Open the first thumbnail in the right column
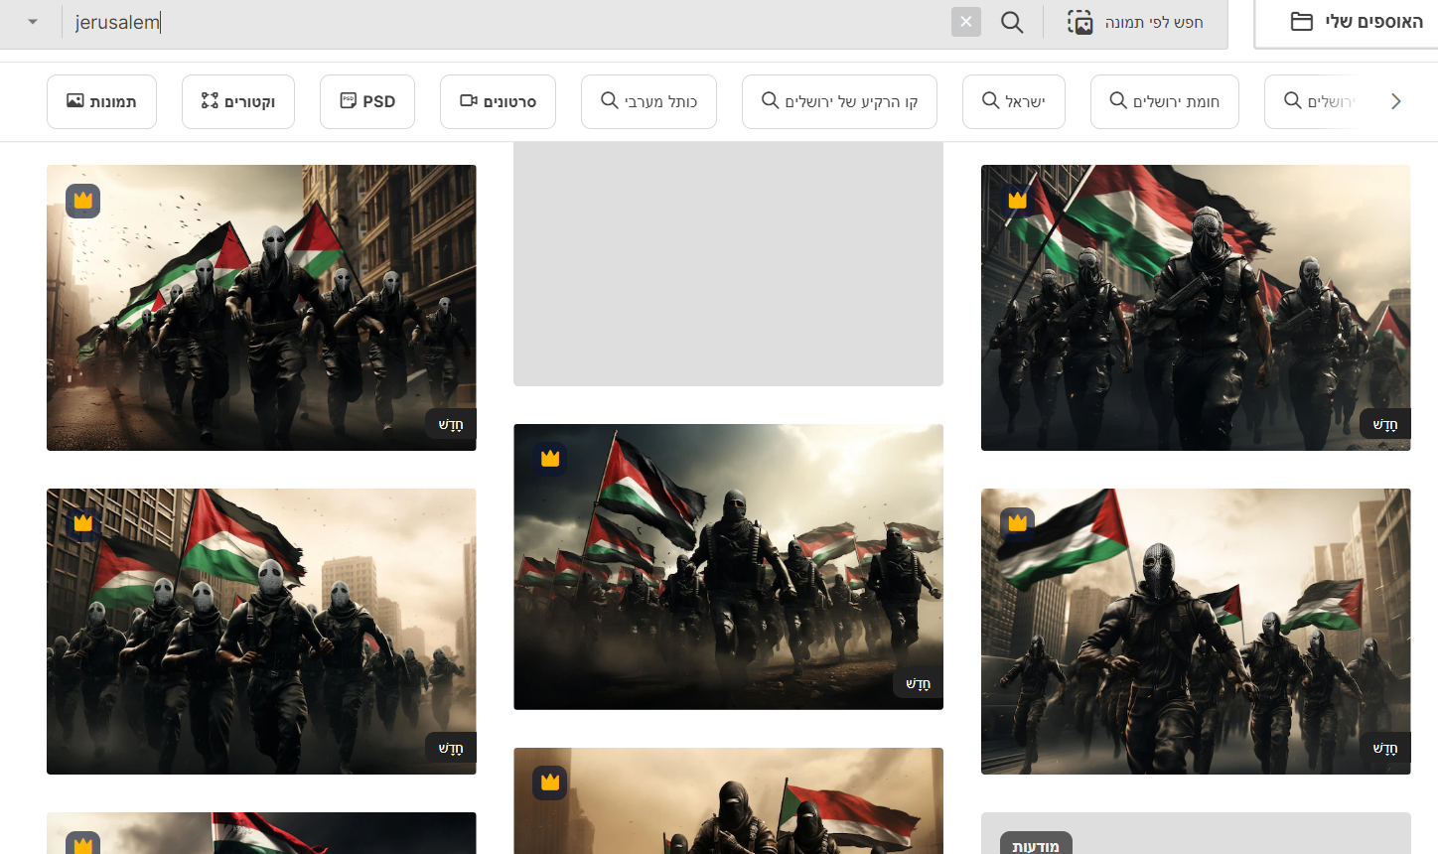 coord(1196,308)
